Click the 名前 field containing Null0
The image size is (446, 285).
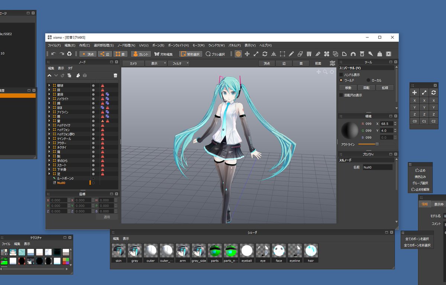click(x=378, y=168)
